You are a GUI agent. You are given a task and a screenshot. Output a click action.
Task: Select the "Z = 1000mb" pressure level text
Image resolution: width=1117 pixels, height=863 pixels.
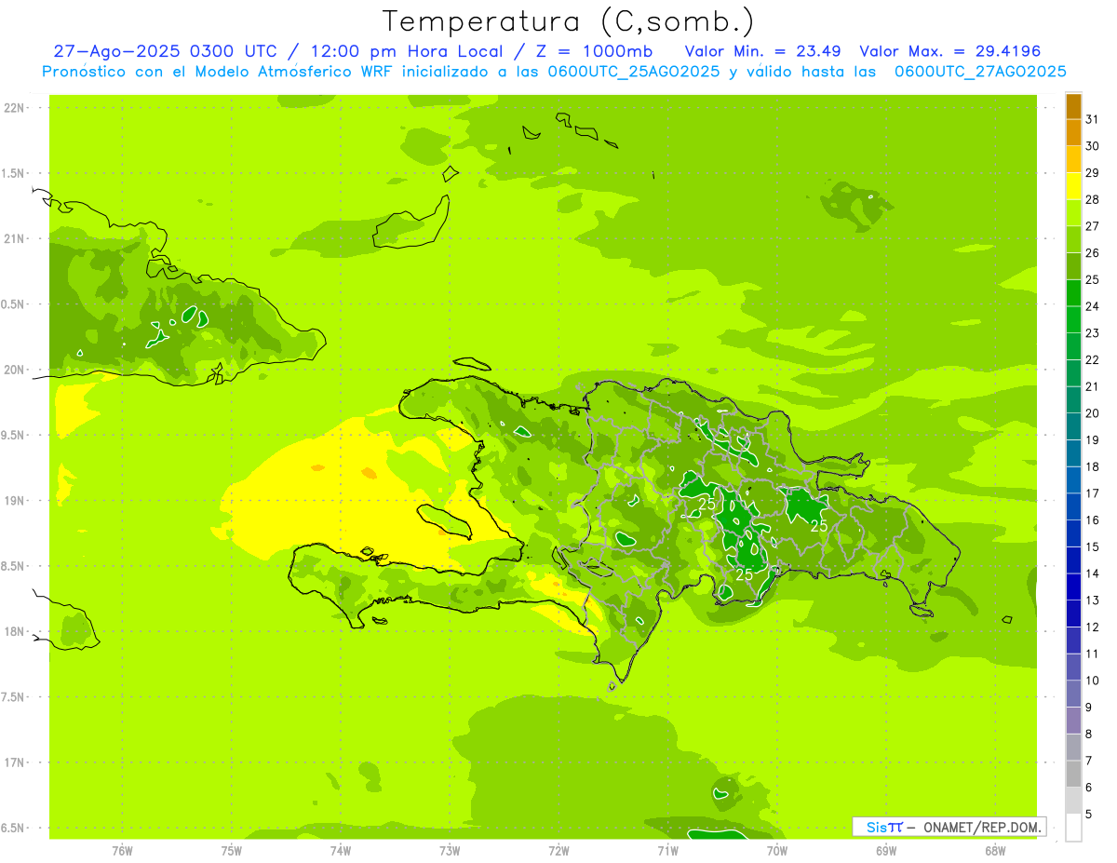(593, 51)
